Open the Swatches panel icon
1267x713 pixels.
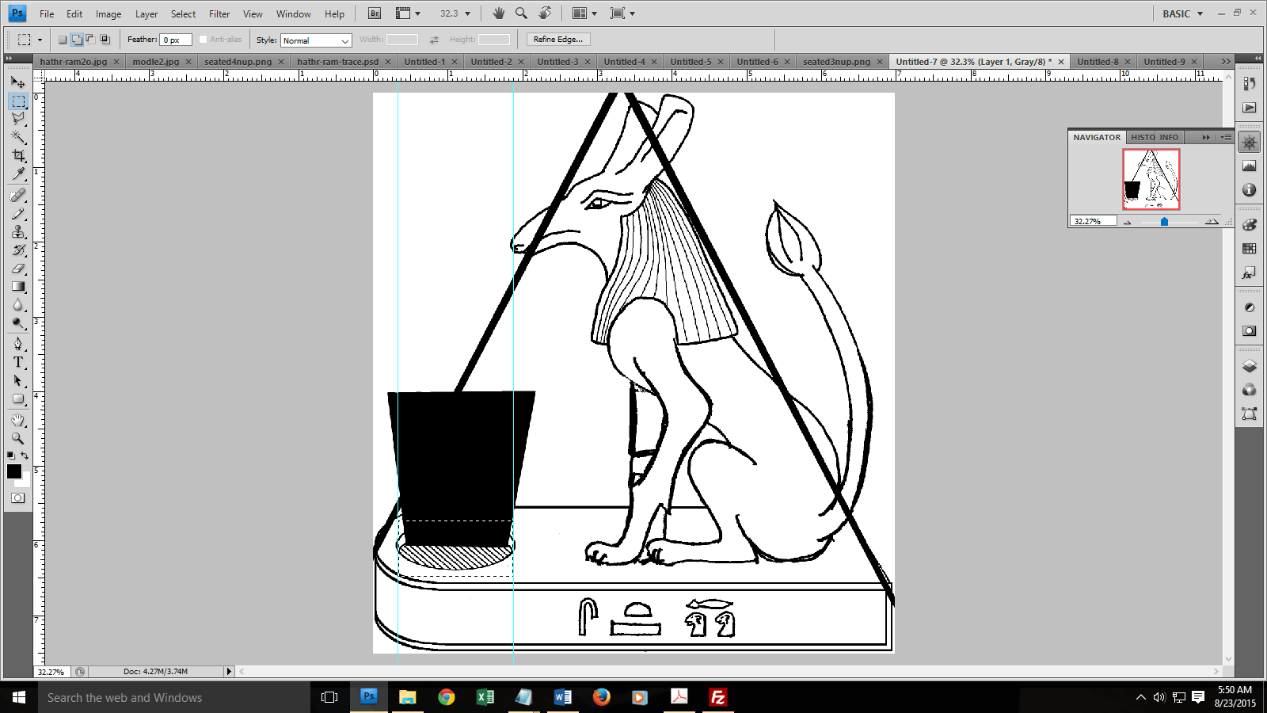[x=1250, y=249]
